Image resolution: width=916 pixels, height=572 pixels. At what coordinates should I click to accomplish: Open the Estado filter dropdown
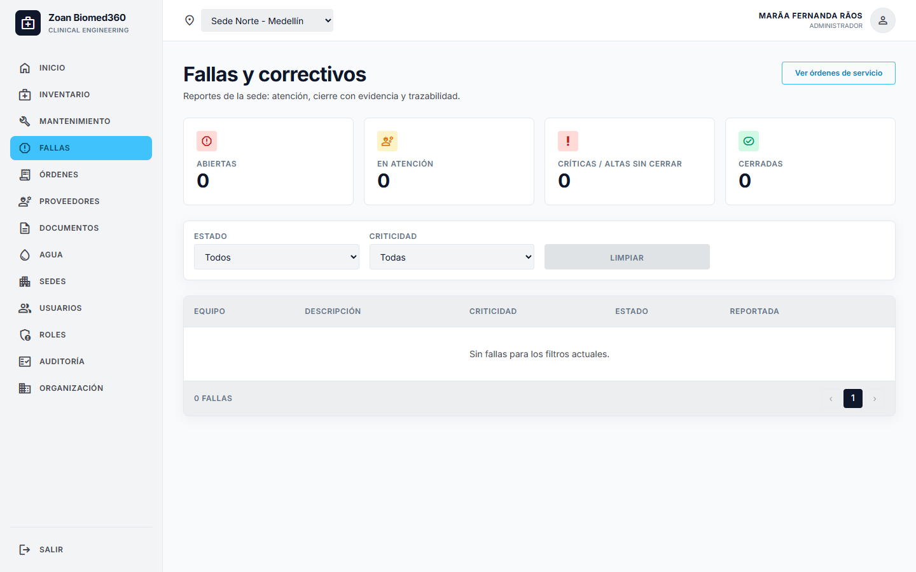(x=277, y=257)
